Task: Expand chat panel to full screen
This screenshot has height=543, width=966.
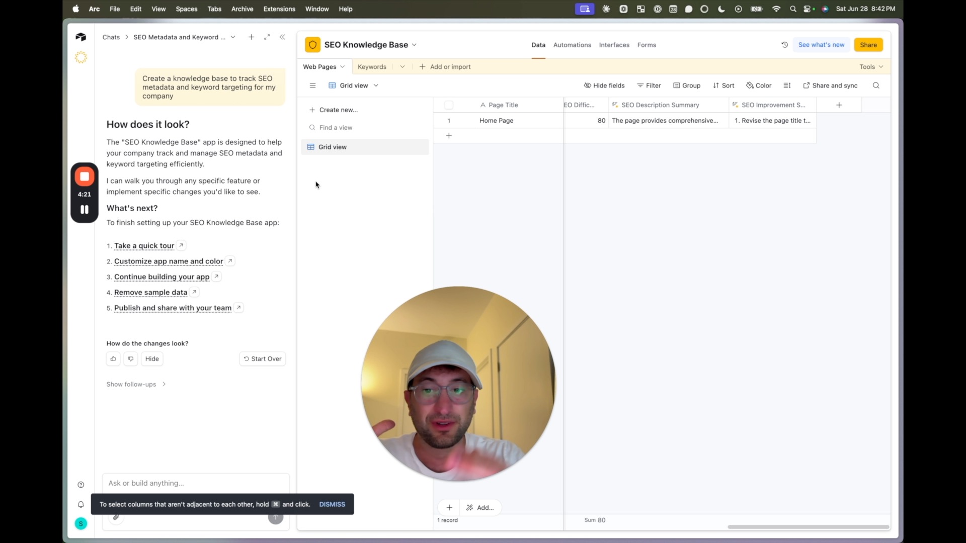Action: [267, 37]
